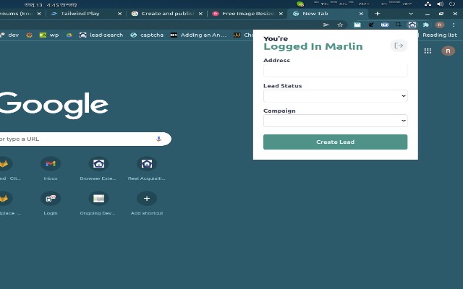Image resolution: width=463 pixels, height=289 pixels.
Task: Open the Google apps grid
Action: tap(428, 51)
